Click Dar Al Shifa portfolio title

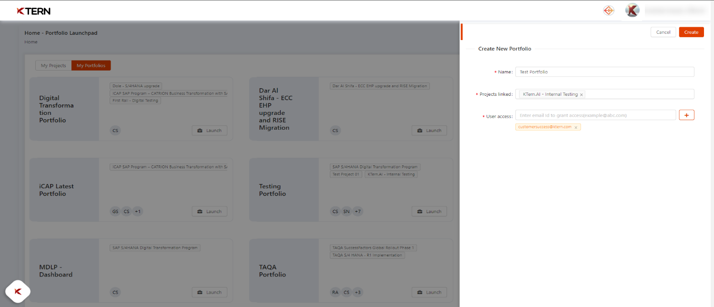click(x=275, y=109)
